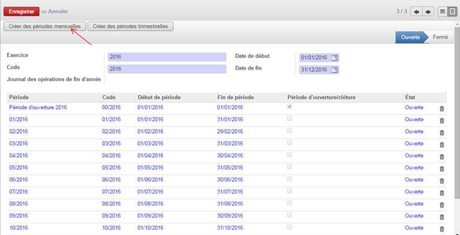Select code cell 09/2016

pos(111,216)
